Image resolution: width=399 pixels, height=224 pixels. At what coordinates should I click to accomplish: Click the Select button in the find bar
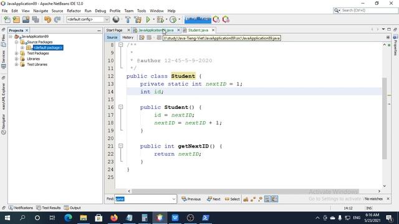(x=232, y=199)
